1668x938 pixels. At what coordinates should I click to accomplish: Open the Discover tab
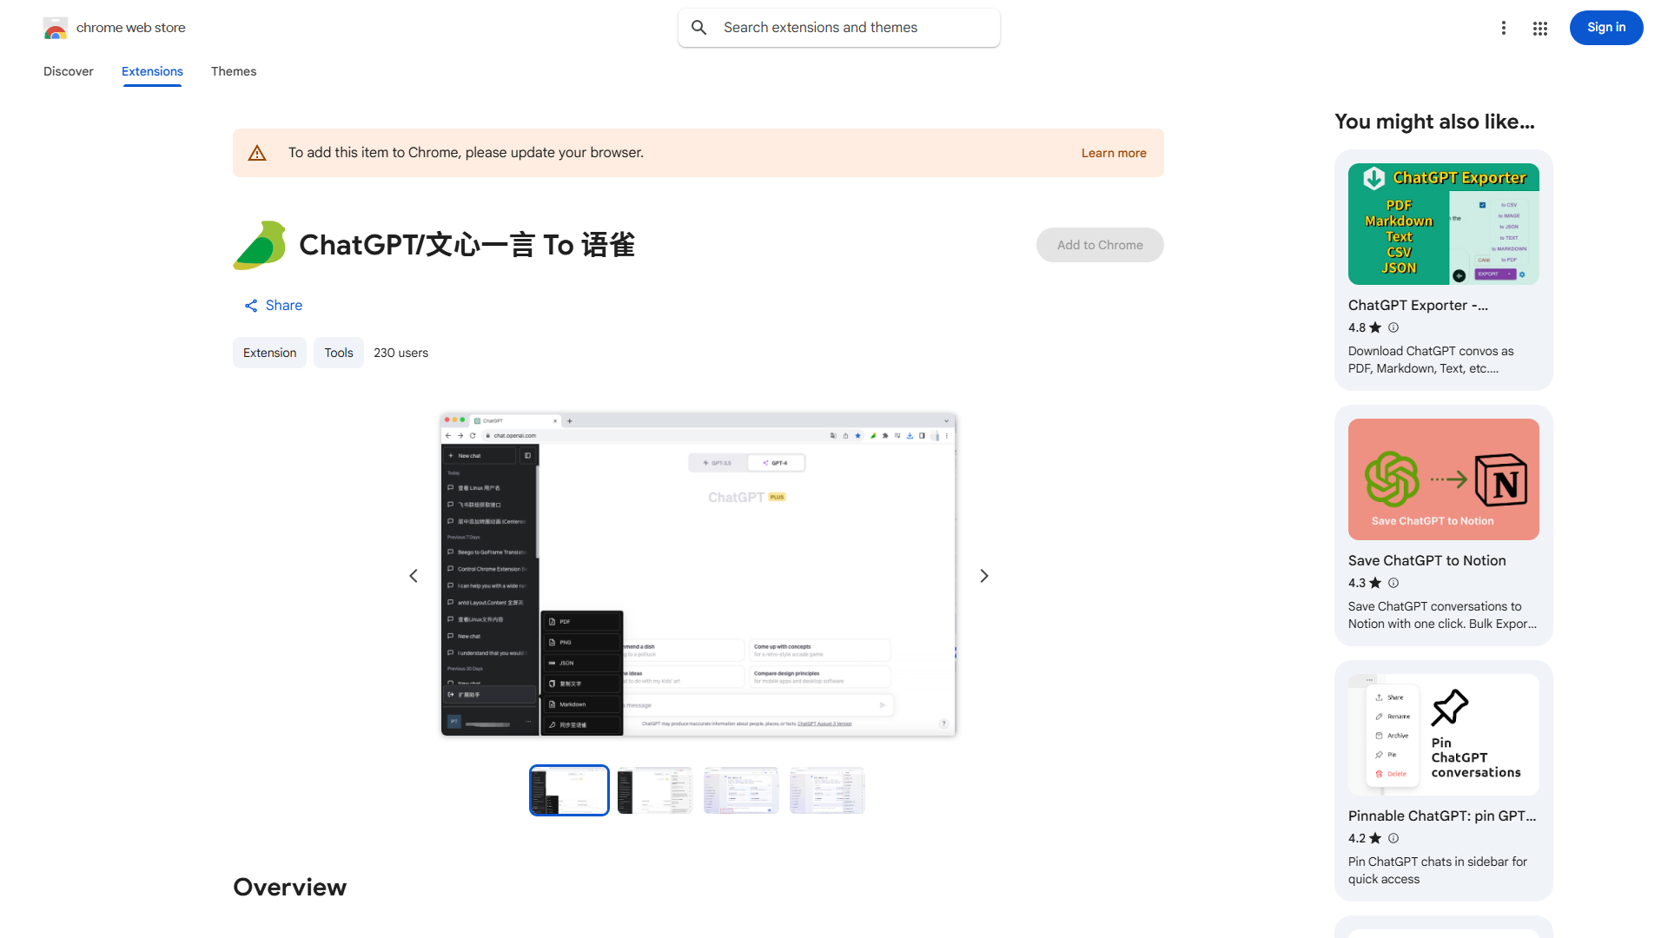tap(68, 71)
